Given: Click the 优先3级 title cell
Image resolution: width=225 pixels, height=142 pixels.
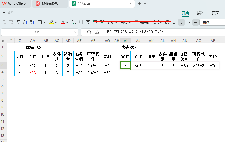Looking at the screenshot, I should pyautogui.click(x=128, y=48).
